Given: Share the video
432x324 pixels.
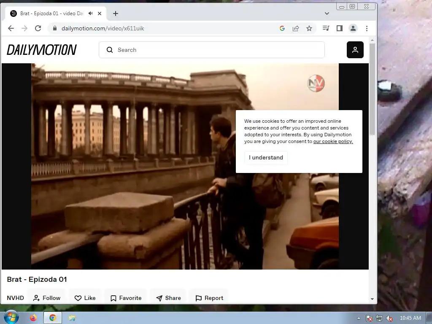Looking at the screenshot, I should pos(169,298).
